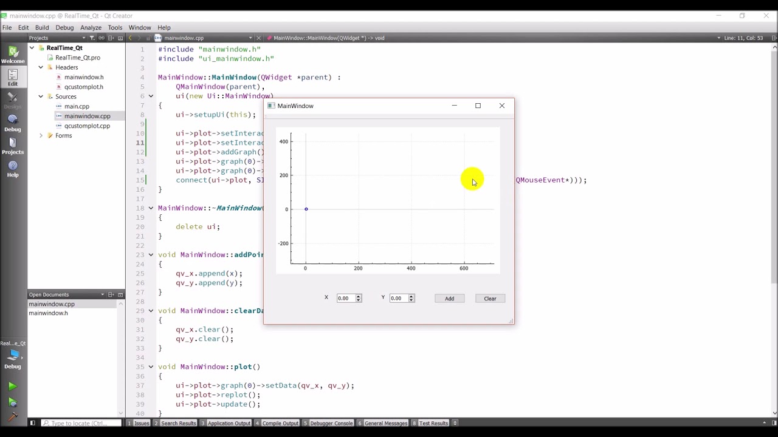Build project with the hammer icon

12,417
